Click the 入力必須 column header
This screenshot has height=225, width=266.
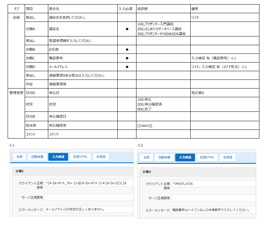125,8
